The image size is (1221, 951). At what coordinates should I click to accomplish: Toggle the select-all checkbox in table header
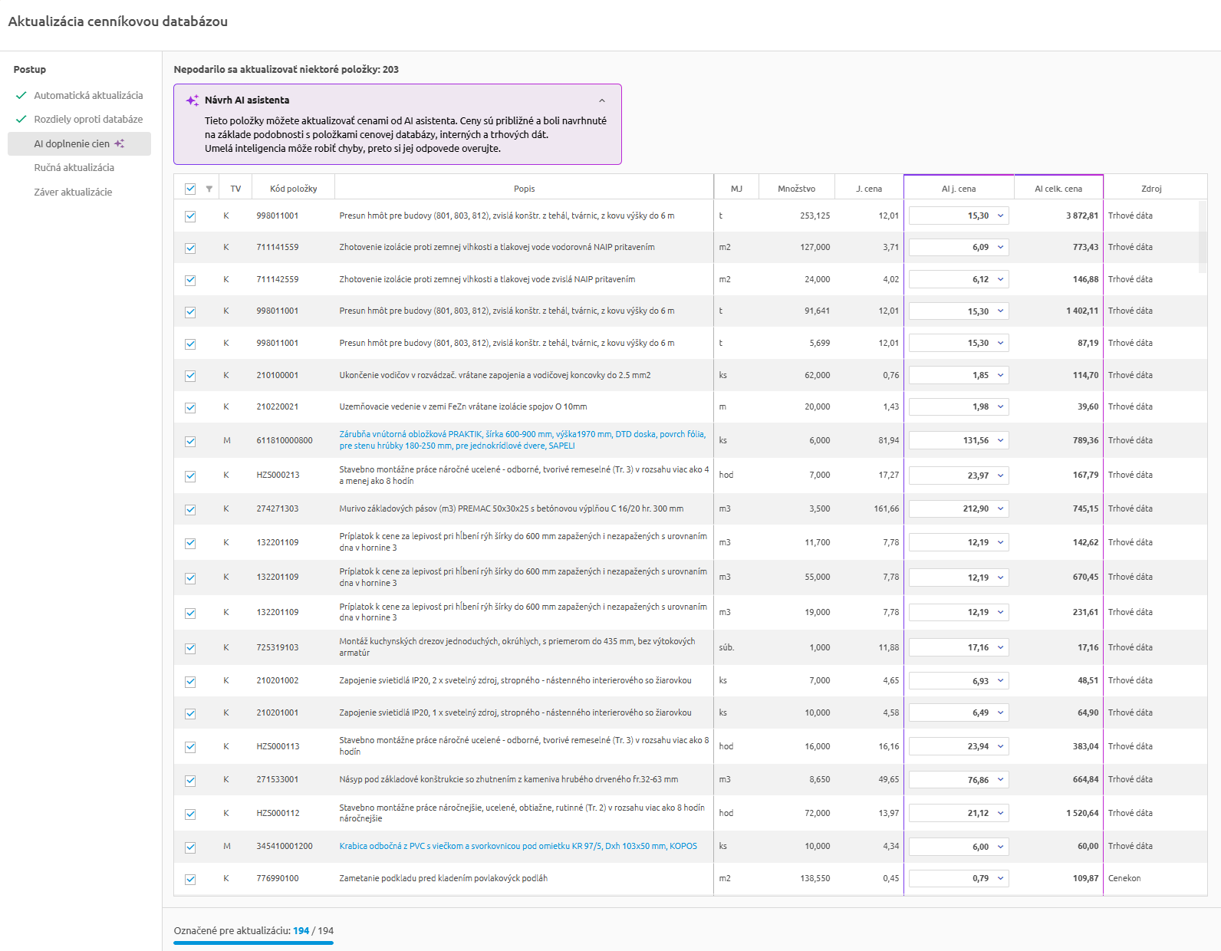pyautogui.click(x=190, y=189)
